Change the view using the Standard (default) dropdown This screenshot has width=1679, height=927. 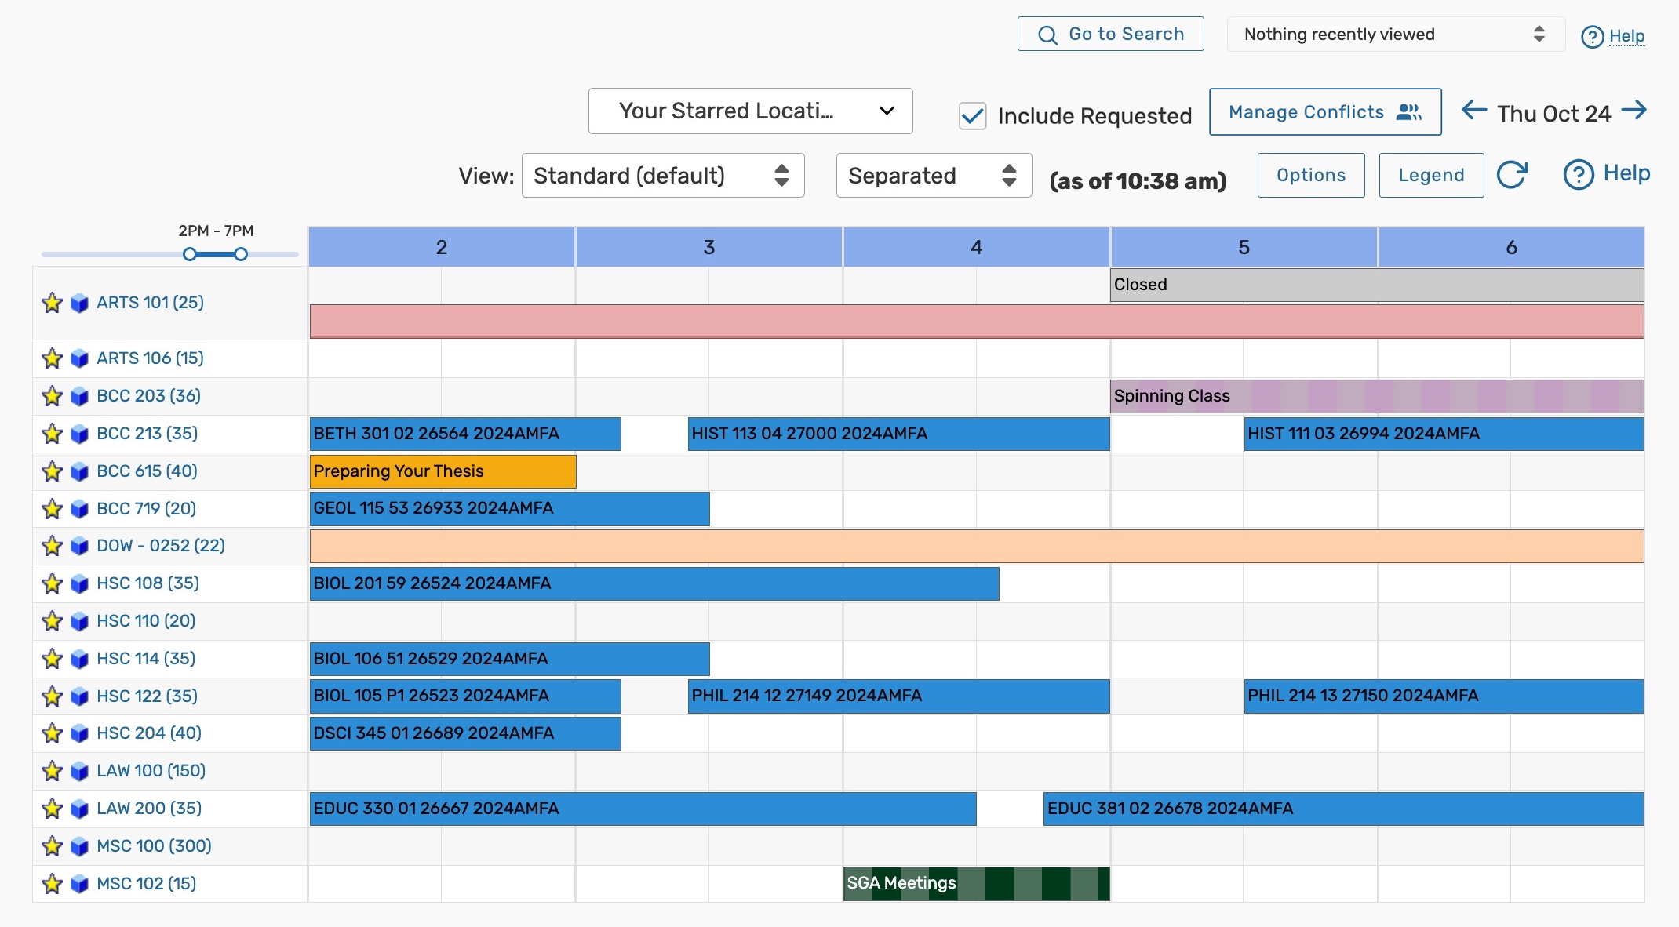(x=663, y=175)
